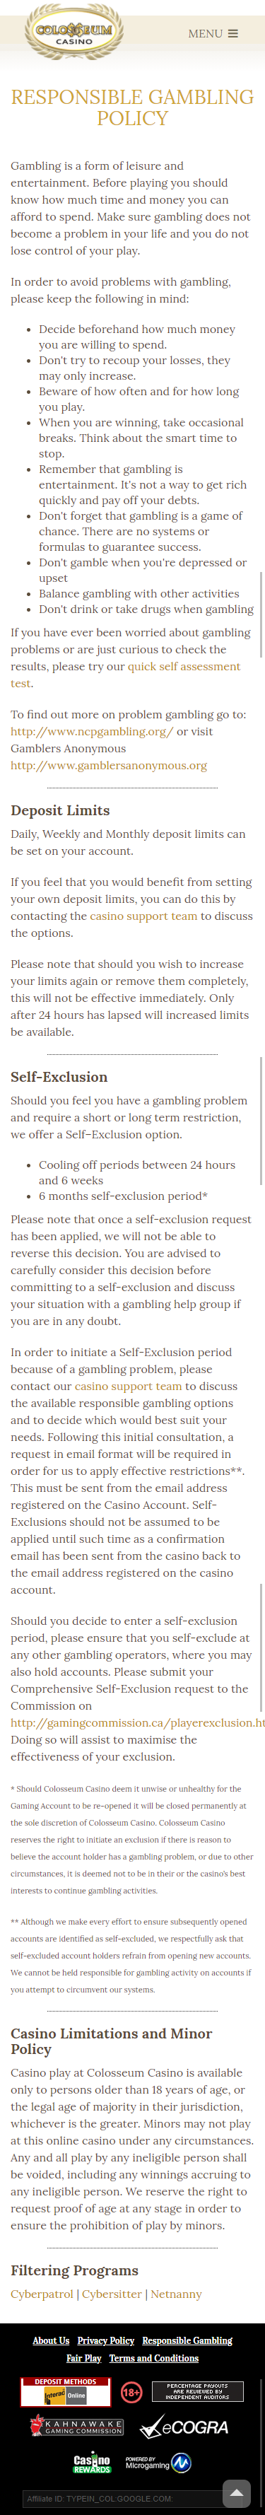
Task: Click the Microgaming powered-by logo
Action: click(158, 2463)
